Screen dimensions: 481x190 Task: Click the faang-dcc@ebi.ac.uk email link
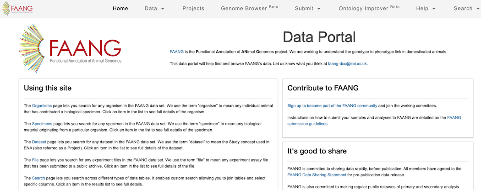tap(347, 64)
